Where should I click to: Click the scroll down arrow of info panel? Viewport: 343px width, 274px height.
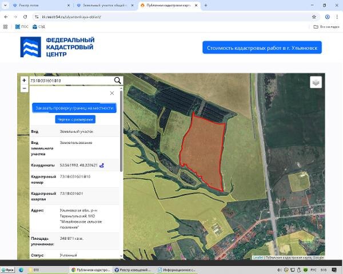(x=121, y=256)
